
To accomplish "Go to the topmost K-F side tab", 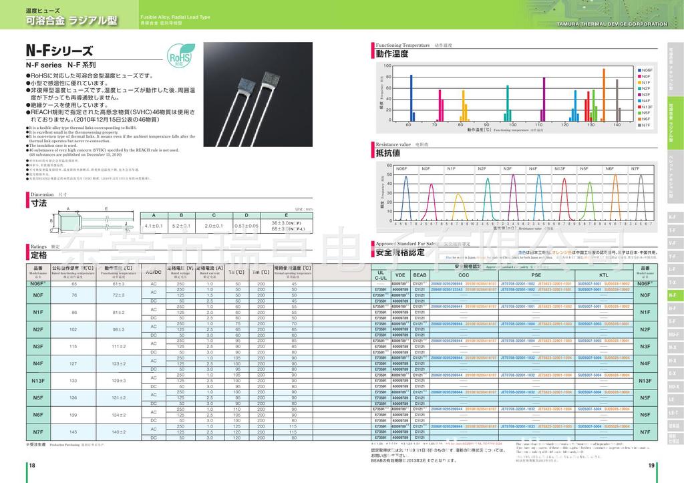I will pyautogui.click(x=672, y=217).
